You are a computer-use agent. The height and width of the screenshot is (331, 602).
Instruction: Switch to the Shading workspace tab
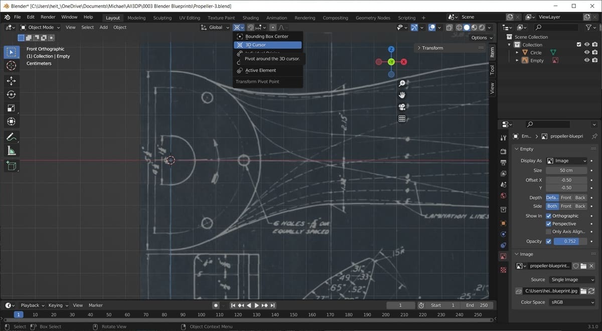[250, 18]
